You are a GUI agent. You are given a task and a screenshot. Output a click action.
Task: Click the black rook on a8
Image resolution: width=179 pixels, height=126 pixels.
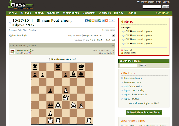point(35,67)
